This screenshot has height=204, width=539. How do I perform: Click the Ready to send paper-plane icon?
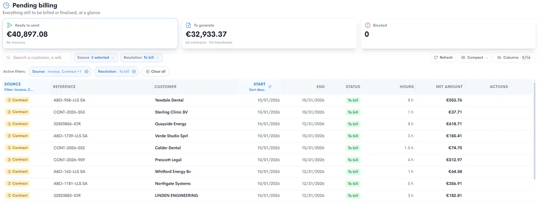tap(9, 25)
